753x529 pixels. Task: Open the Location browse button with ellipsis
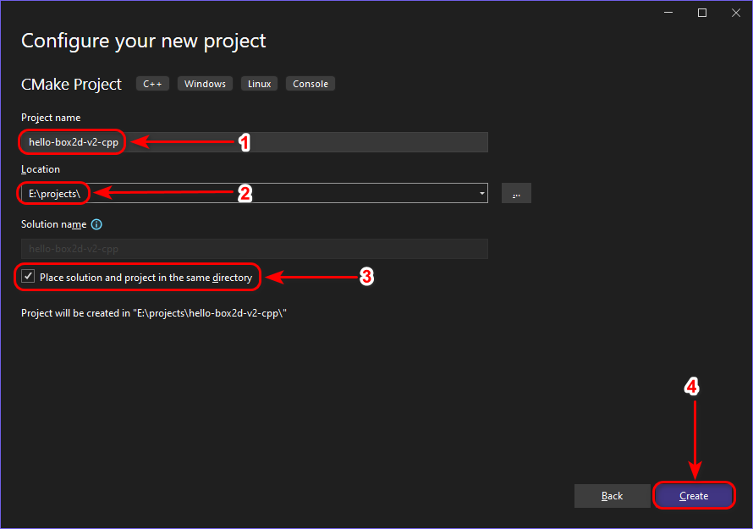516,194
